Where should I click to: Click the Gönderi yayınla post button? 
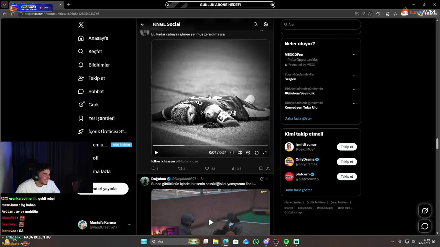pos(102,189)
